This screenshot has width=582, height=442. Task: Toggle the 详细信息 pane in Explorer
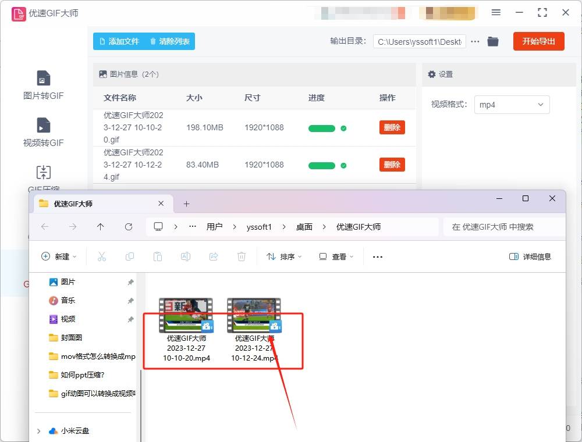click(530, 256)
